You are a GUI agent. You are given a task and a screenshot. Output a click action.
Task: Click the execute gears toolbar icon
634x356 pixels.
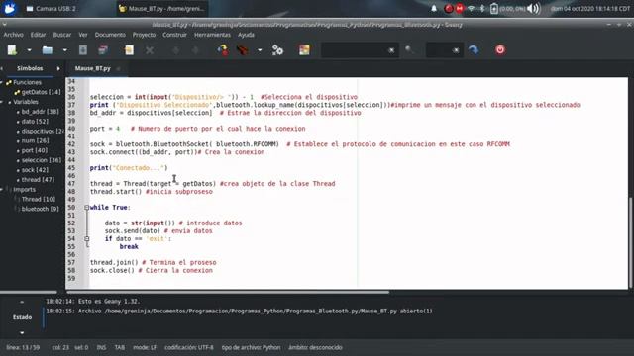tap(277, 50)
